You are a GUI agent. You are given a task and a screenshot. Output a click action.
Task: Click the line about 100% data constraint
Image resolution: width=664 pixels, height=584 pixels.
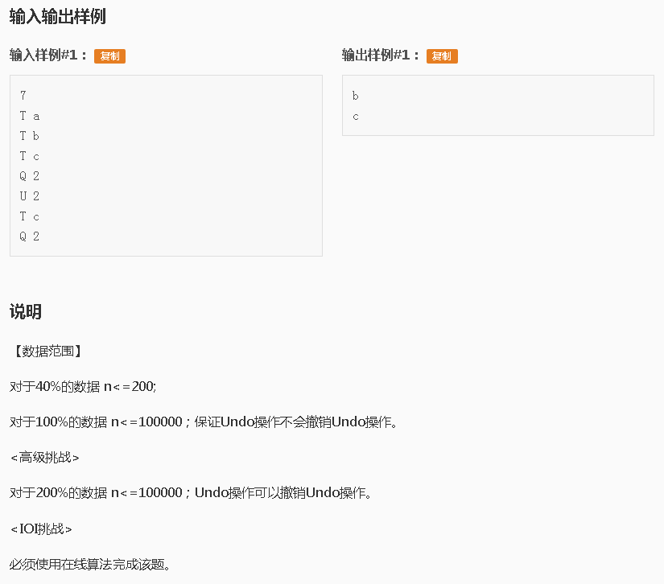[x=204, y=422]
